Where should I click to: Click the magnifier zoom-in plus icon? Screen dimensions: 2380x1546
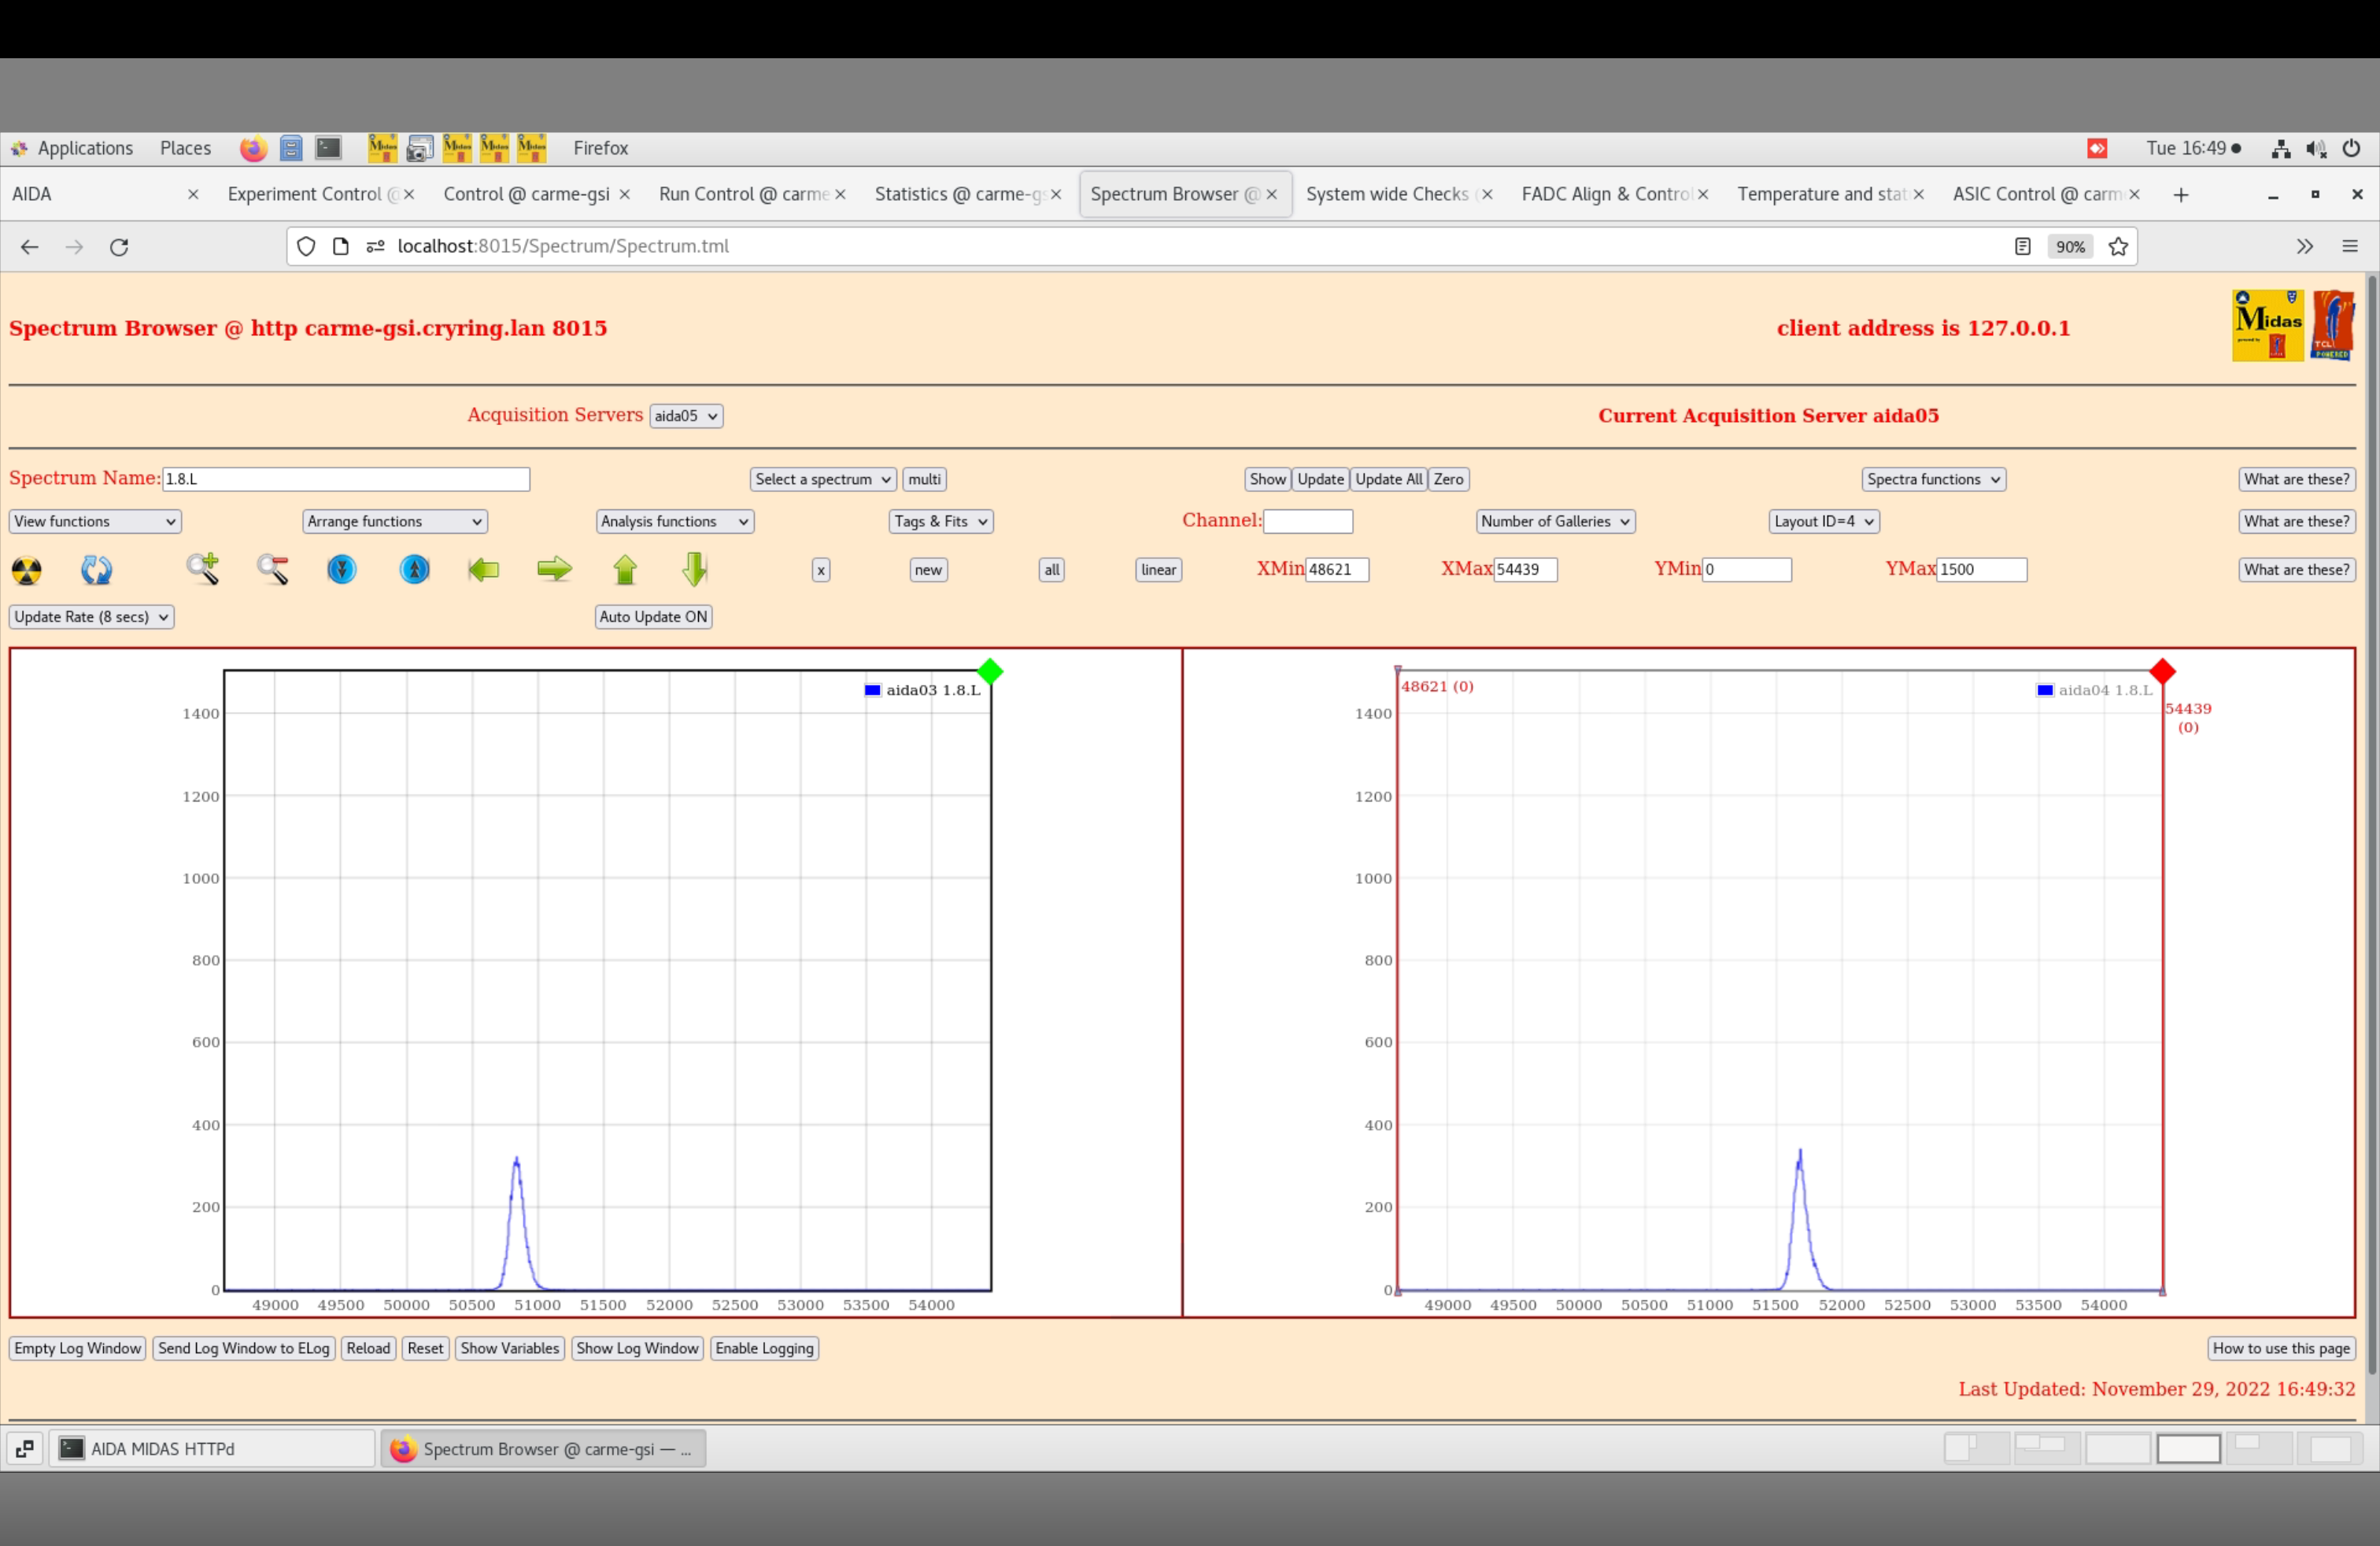(203, 569)
